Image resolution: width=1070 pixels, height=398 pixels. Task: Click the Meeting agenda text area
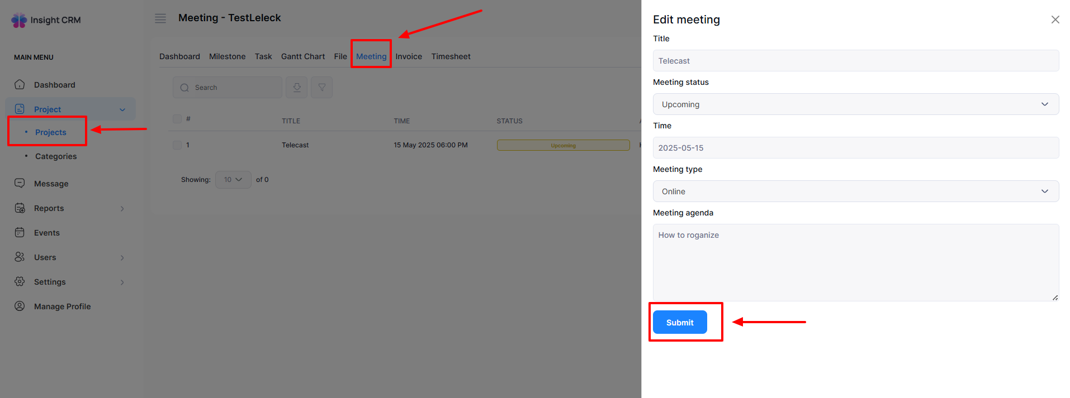point(855,262)
